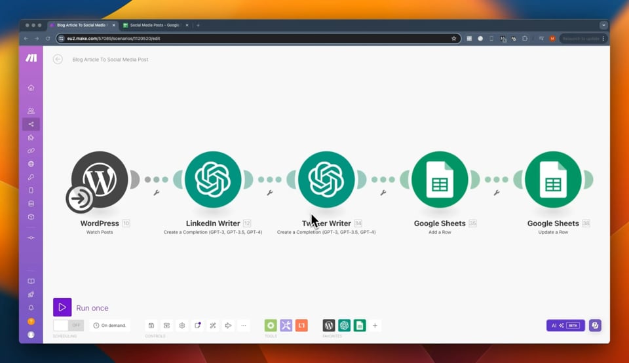Toggle the scheduling OFF switch
Image resolution: width=629 pixels, height=363 pixels.
tap(68, 325)
